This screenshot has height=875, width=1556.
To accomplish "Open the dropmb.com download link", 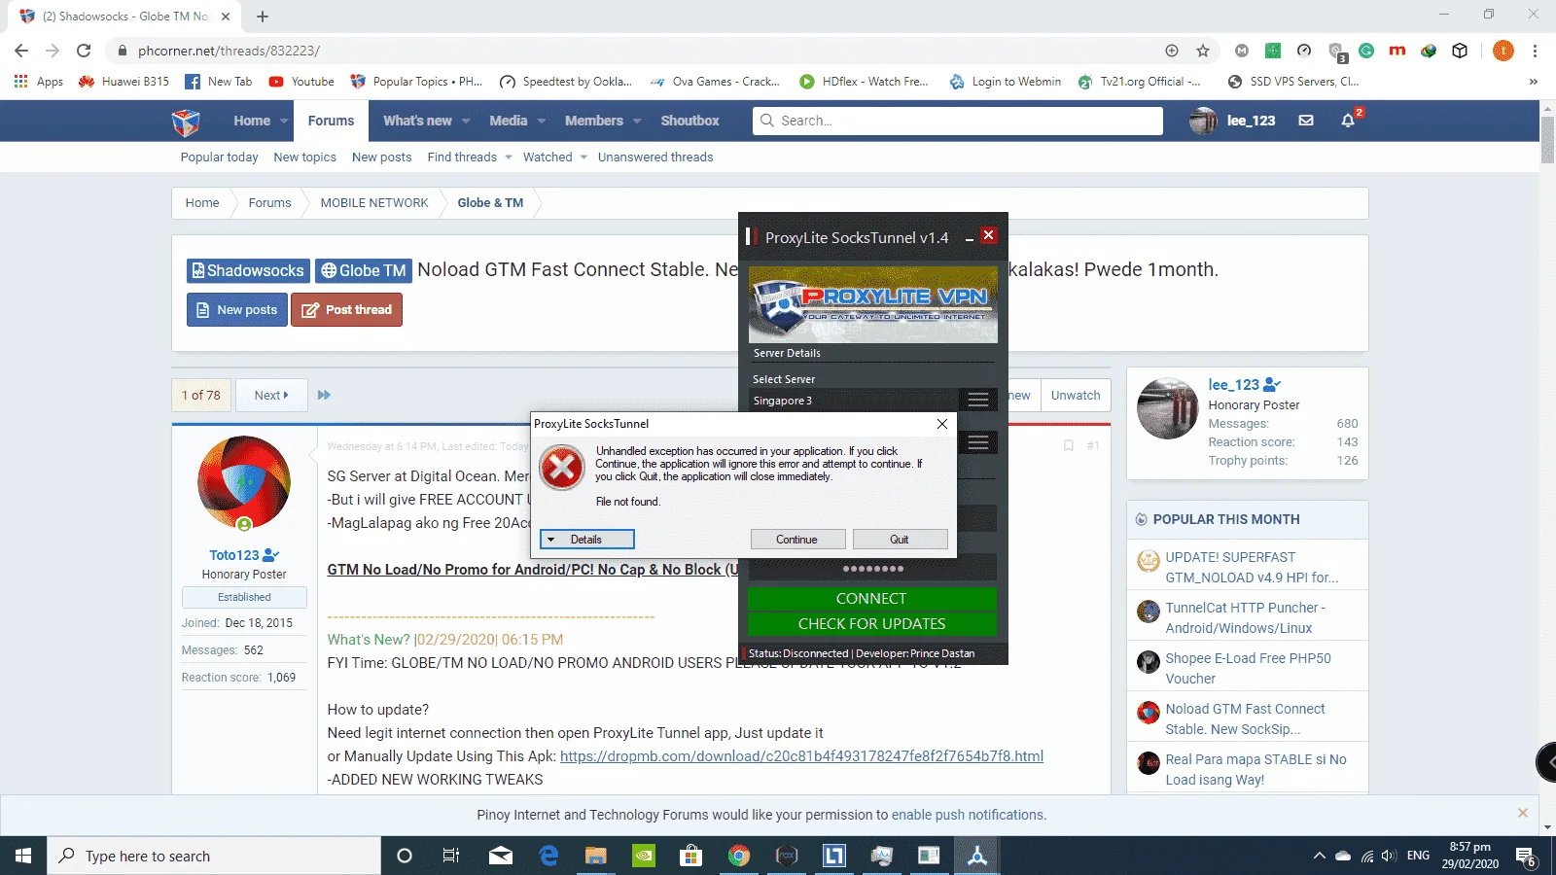I will click(x=801, y=755).
